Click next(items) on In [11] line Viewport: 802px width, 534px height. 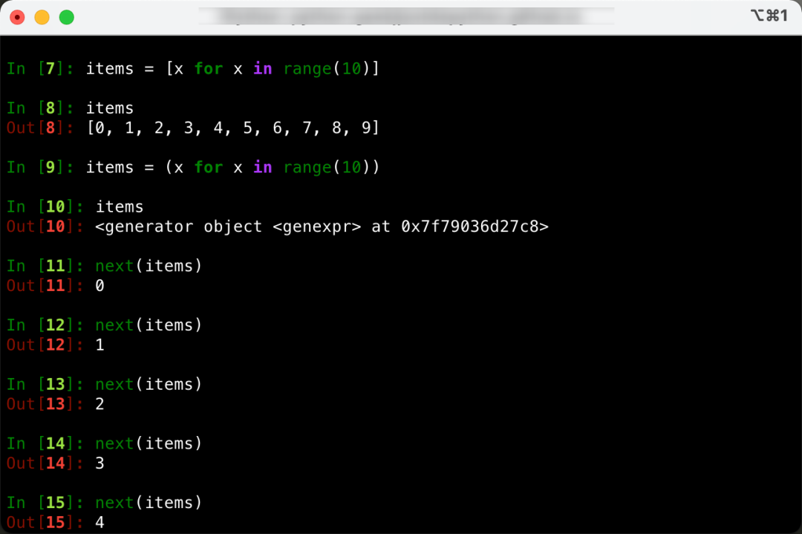click(149, 266)
